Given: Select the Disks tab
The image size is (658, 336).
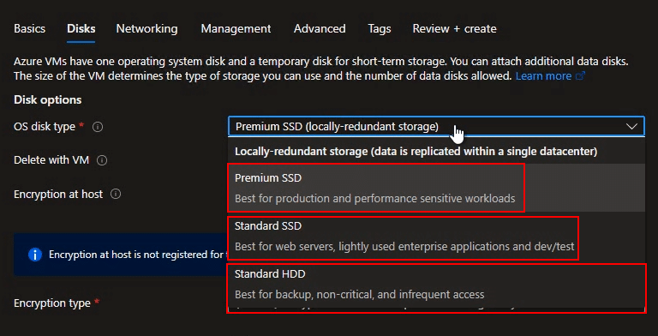Looking at the screenshot, I should [81, 28].
